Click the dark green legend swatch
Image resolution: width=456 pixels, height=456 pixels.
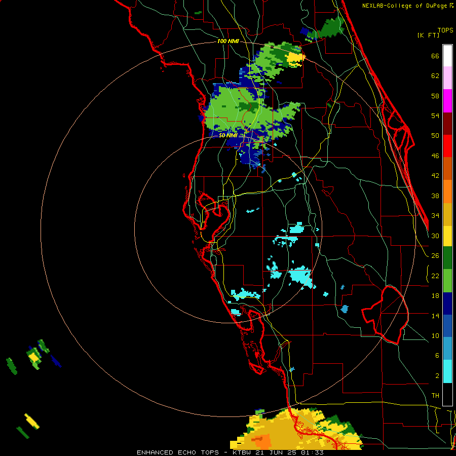pos(447,258)
